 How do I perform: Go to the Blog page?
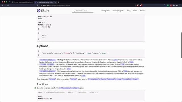tap(129, 11)
